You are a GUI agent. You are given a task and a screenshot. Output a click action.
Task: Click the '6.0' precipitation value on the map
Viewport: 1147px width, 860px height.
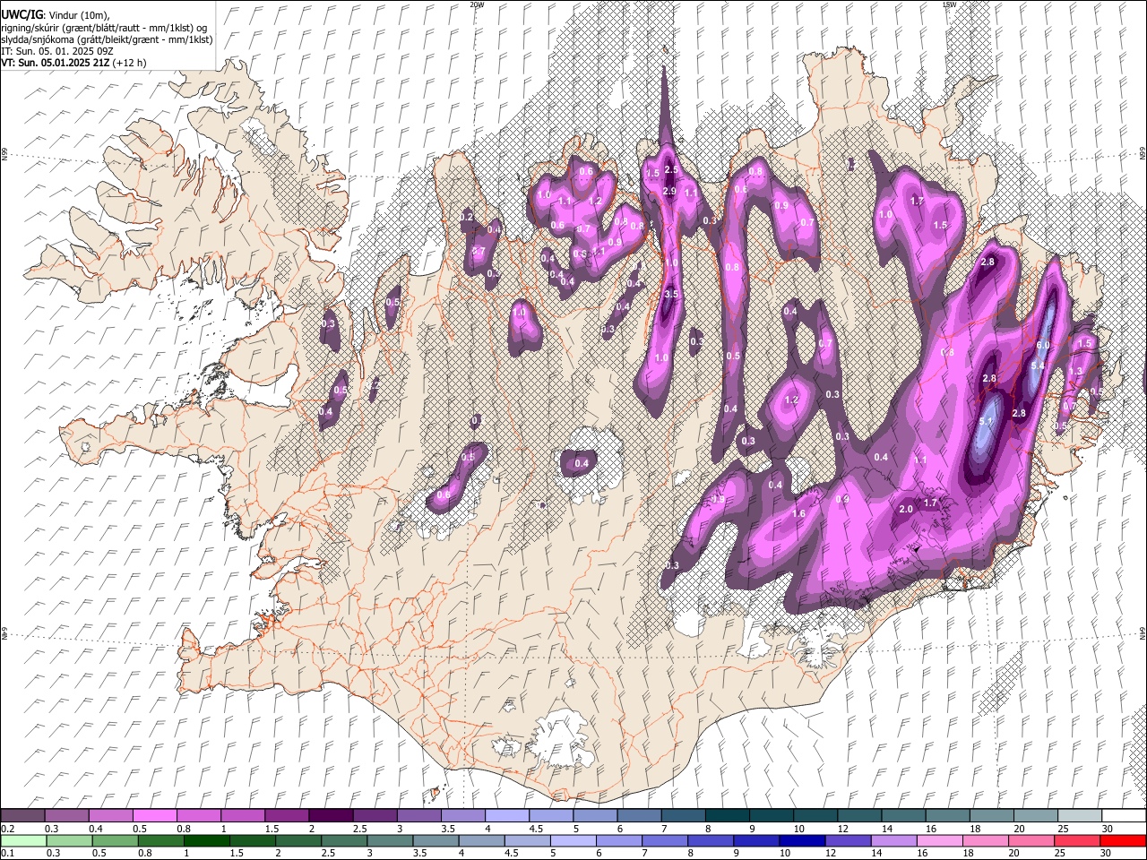tap(1043, 345)
